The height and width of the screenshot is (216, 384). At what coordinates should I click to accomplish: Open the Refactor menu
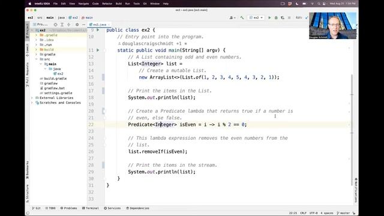click(x=107, y=4)
